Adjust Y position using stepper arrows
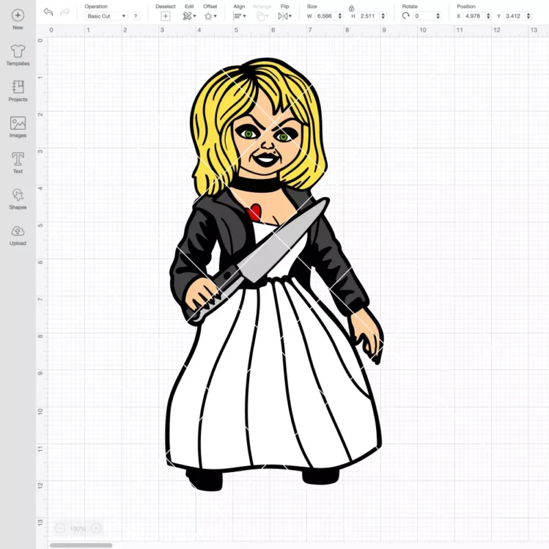 point(528,16)
